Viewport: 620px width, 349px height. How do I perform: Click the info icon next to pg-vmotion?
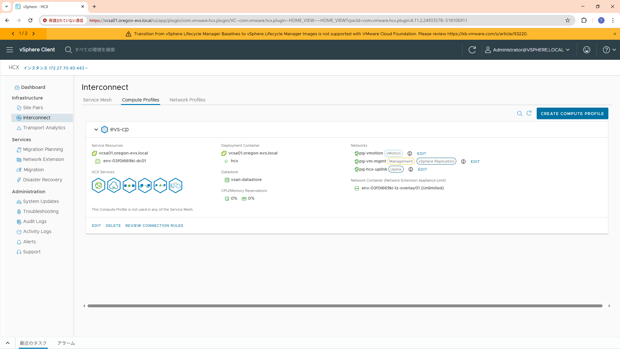click(x=410, y=153)
